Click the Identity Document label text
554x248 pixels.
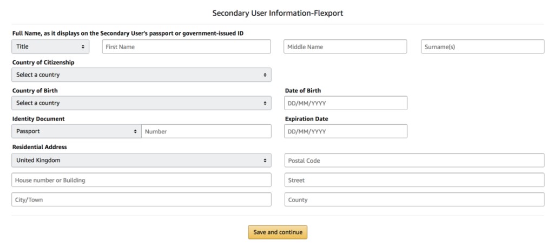click(34, 119)
